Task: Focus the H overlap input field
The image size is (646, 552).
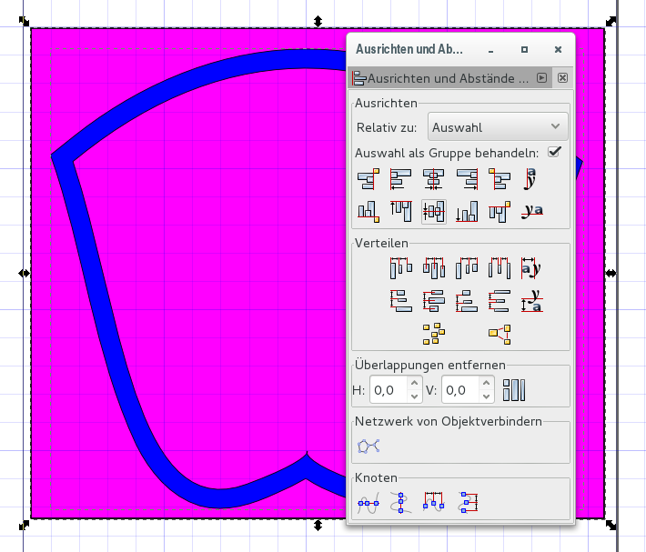Action: tap(389, 390)
